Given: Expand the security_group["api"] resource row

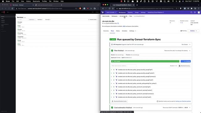Looking at the screenshot, I should [x=111, y=70].
